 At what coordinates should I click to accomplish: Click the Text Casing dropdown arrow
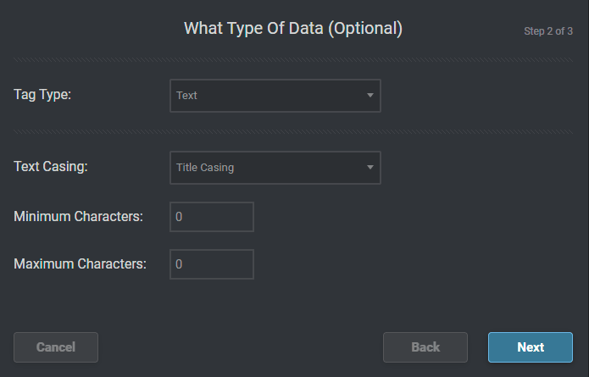pyautogui.click(x=370, y=168)
